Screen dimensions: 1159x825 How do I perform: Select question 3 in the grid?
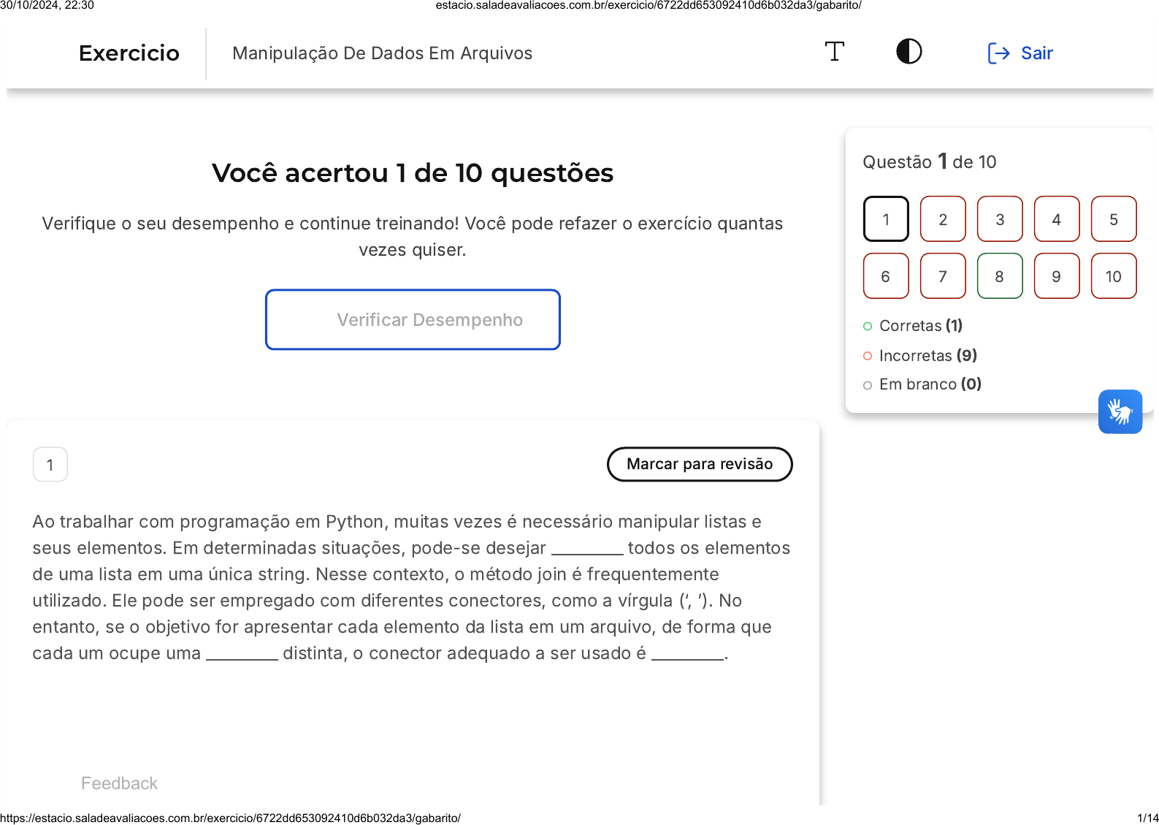[x=999, y=219]
